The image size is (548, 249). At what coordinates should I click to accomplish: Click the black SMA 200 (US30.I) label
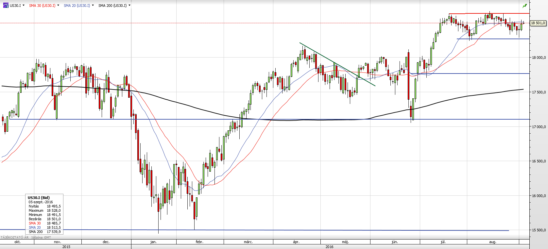click(112, 6)
